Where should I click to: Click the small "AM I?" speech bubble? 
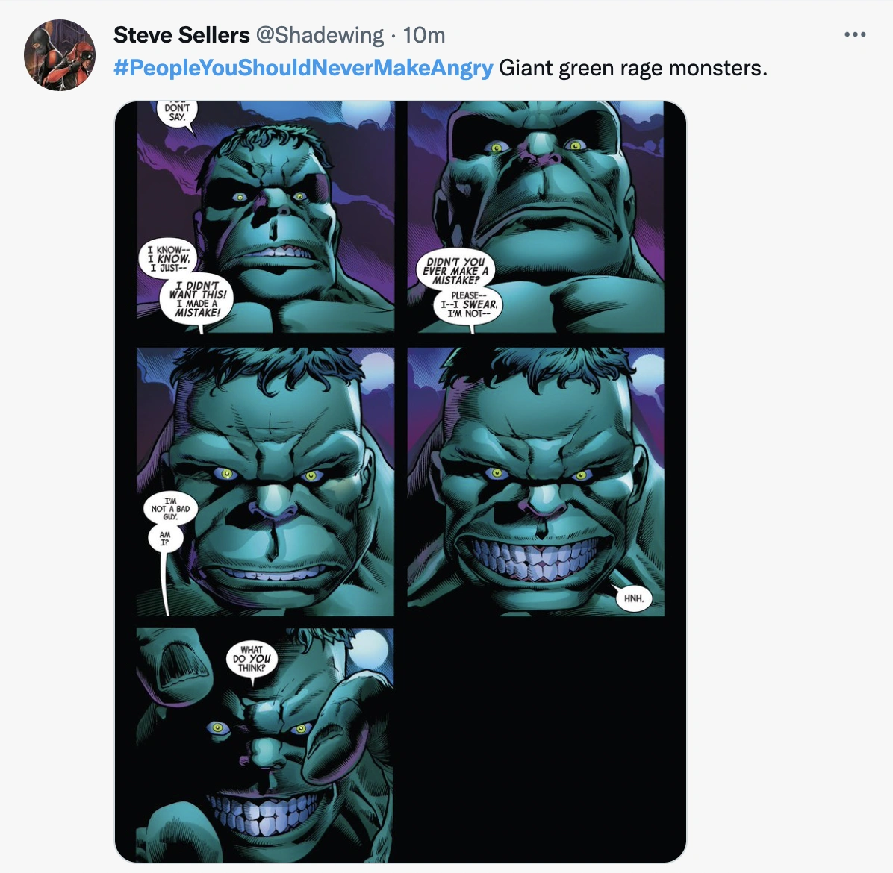pos(164,539)
